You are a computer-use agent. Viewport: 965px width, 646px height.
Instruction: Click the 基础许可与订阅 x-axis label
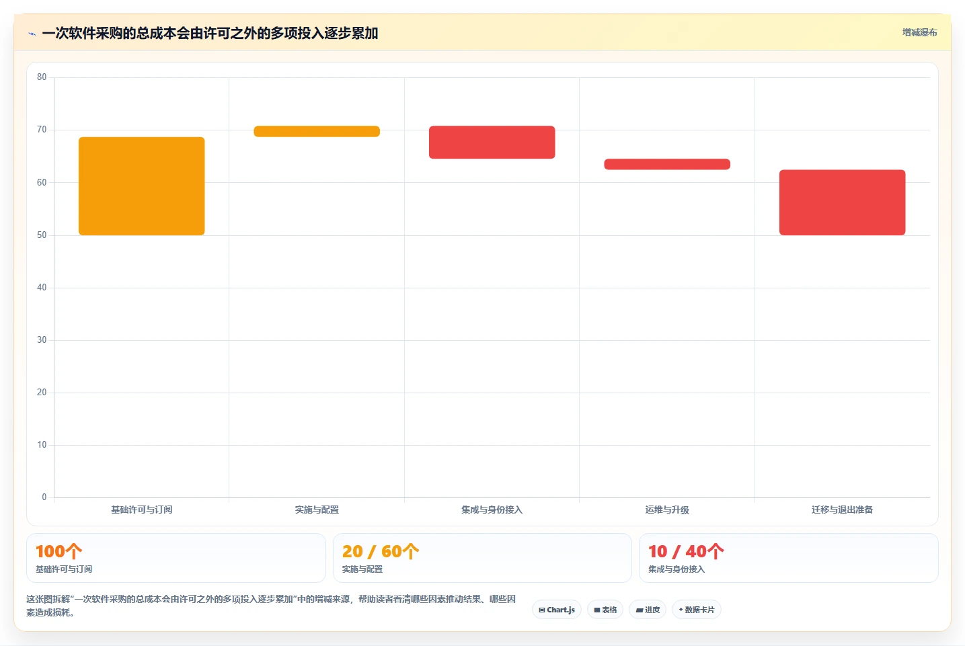tap(141, 510)
